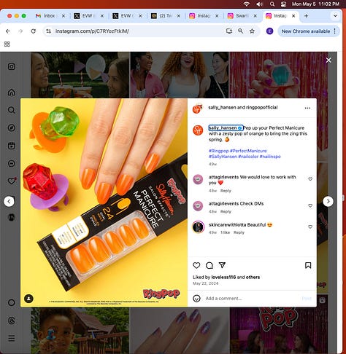Open the More hamburger menu in sidebar
This screenshot has height=354, width=346.
coord(12,338)
